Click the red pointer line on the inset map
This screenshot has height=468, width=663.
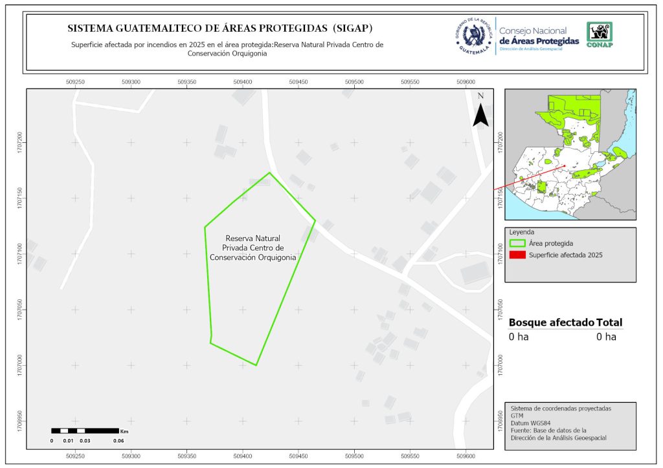pyautogui.click(x=531, y=177)
